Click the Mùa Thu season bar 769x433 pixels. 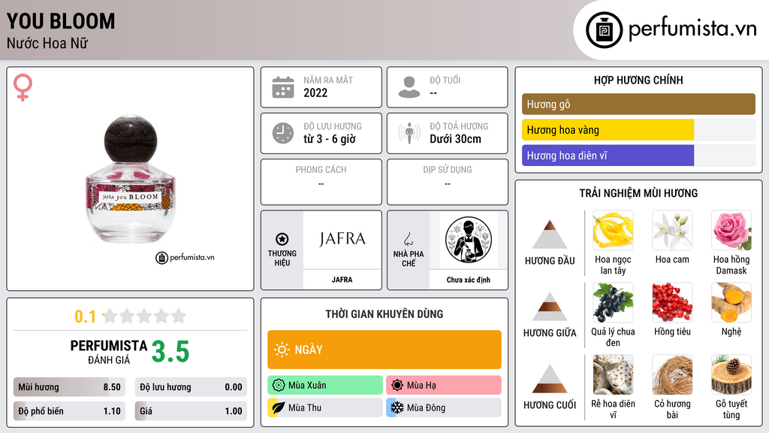tap(325, 407)
